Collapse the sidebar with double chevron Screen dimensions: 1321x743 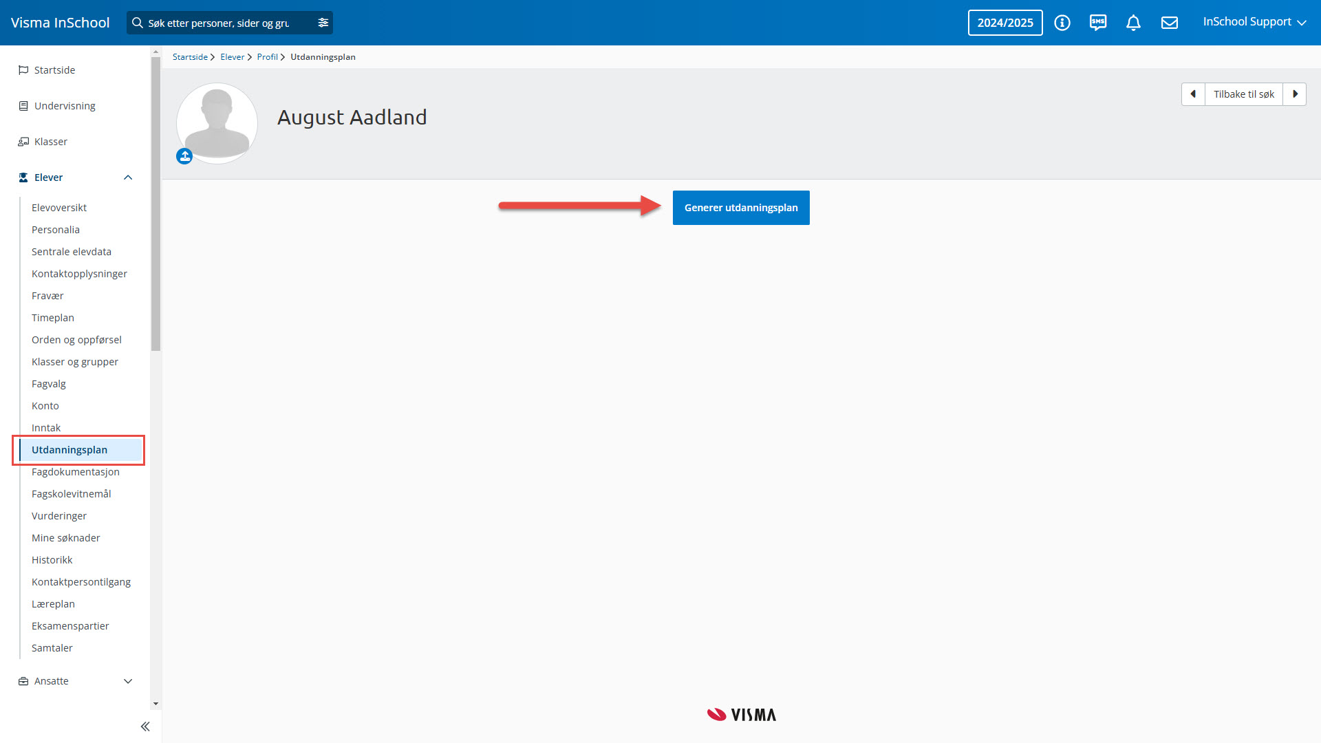[145, 726]
